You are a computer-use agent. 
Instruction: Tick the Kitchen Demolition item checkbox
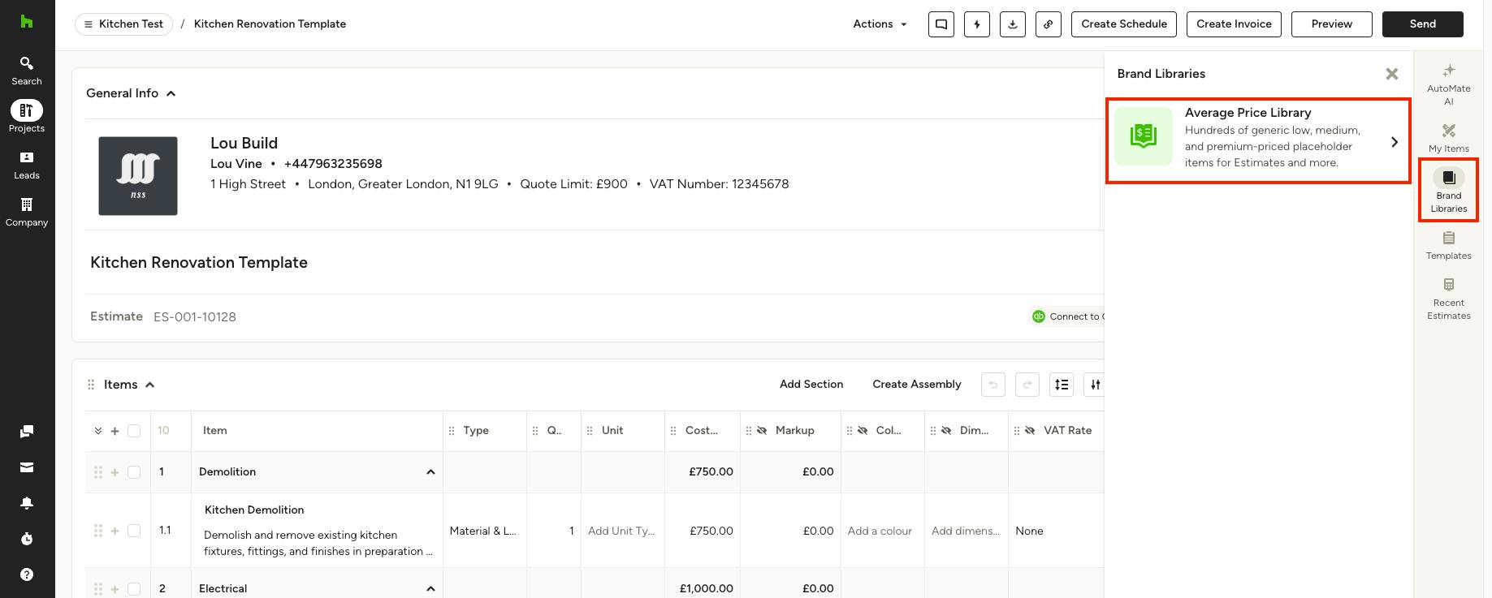(x=134, y=531)
